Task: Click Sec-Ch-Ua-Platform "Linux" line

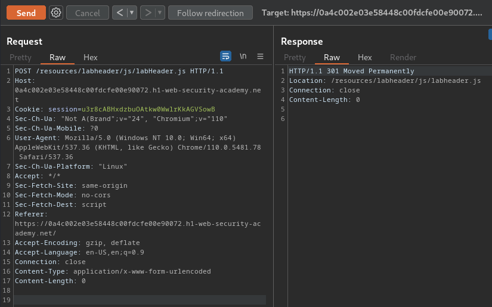Action: click(x=71, y=166)
